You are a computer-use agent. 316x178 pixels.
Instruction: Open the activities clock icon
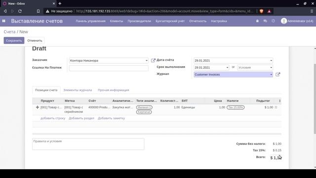pos(273,21)
